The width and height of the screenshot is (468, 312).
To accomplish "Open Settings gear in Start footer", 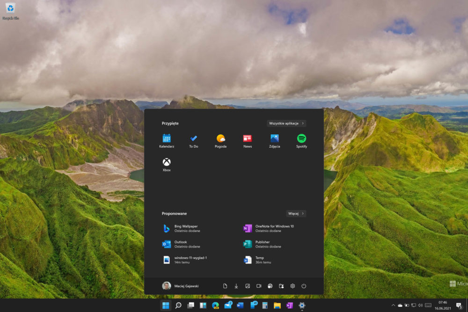I will click(x=292, y=286).
